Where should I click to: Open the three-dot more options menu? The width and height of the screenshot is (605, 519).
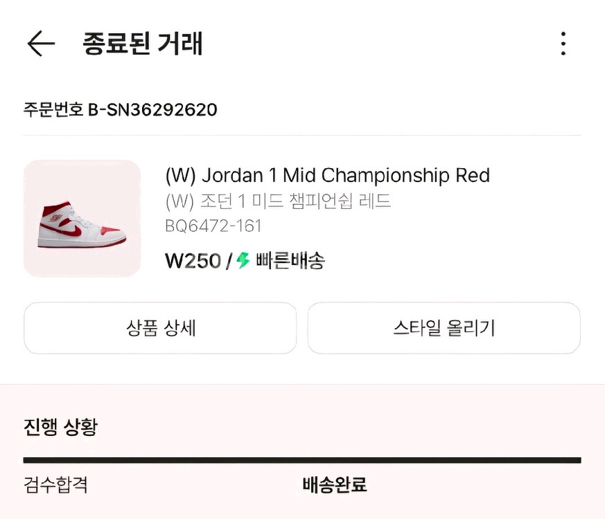tap(563, 44)
